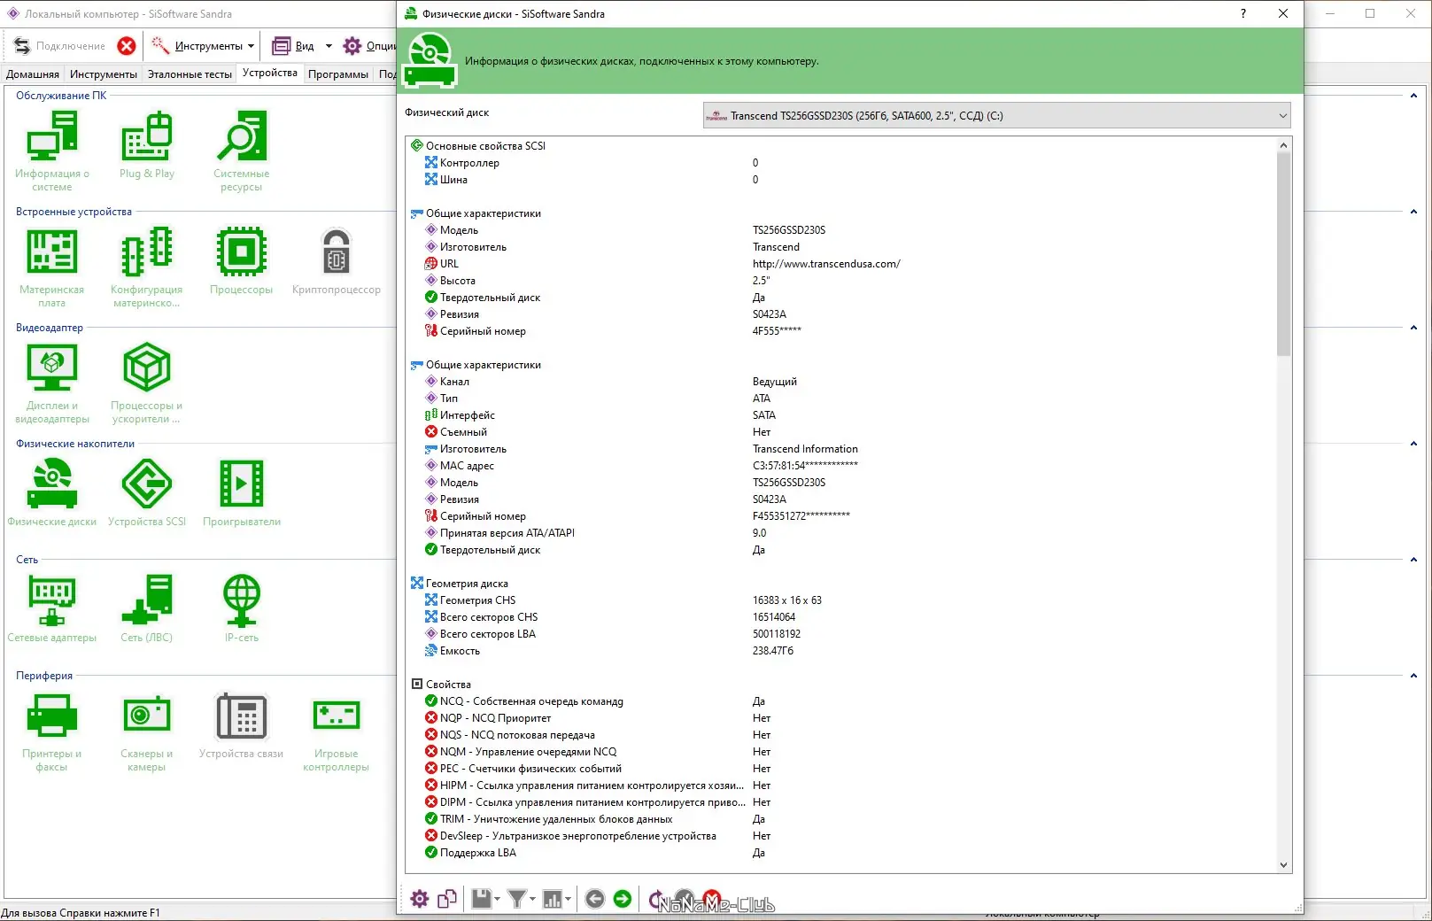Collapse the Обслуживание ПК section

tap(1413, 96)
